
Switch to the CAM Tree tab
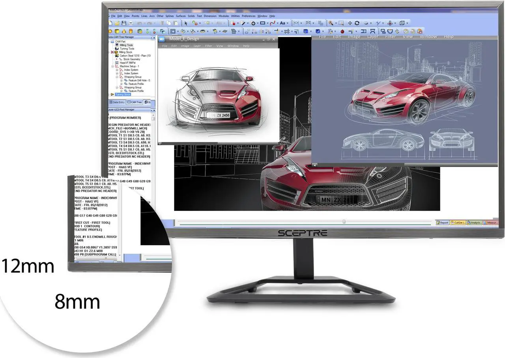point(135,102)
